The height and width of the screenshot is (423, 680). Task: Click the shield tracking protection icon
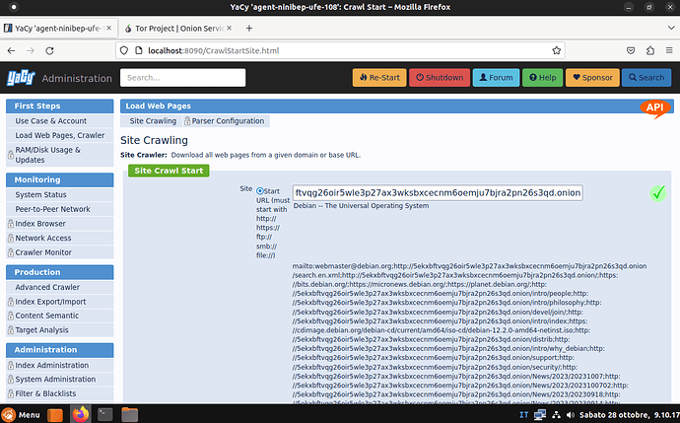tap(124, 50)
